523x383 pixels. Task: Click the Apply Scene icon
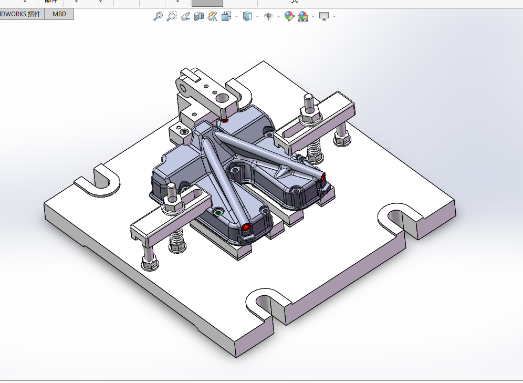pyautogui.click(x=303, y=16)
